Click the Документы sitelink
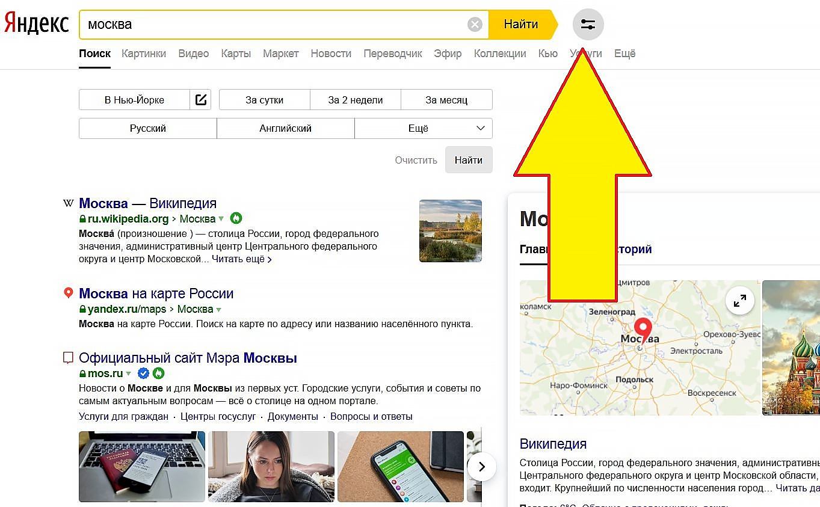The height and width of the screenshot is (507, 820). tap(293, 416)
